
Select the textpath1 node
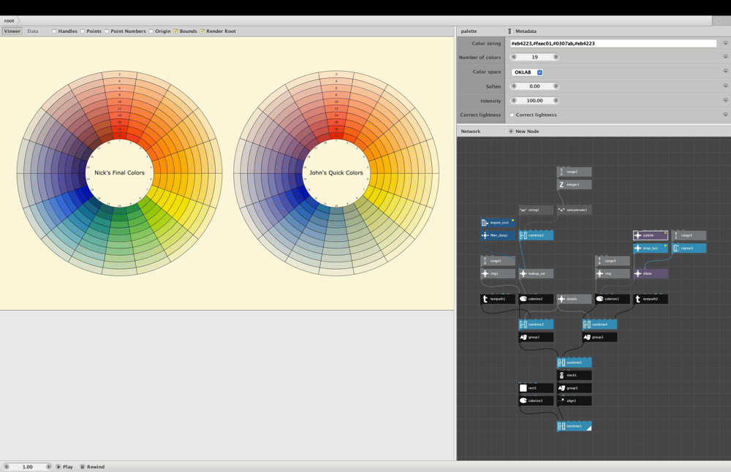(x=498, y=299)
